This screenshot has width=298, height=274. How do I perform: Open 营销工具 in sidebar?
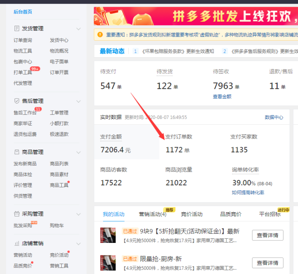pyautogui.click(x=59, y=266)
